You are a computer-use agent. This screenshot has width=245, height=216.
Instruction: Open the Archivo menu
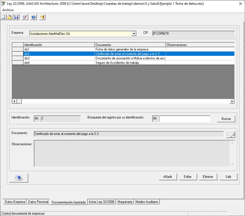pyautogui.click(x=8, y=10)
